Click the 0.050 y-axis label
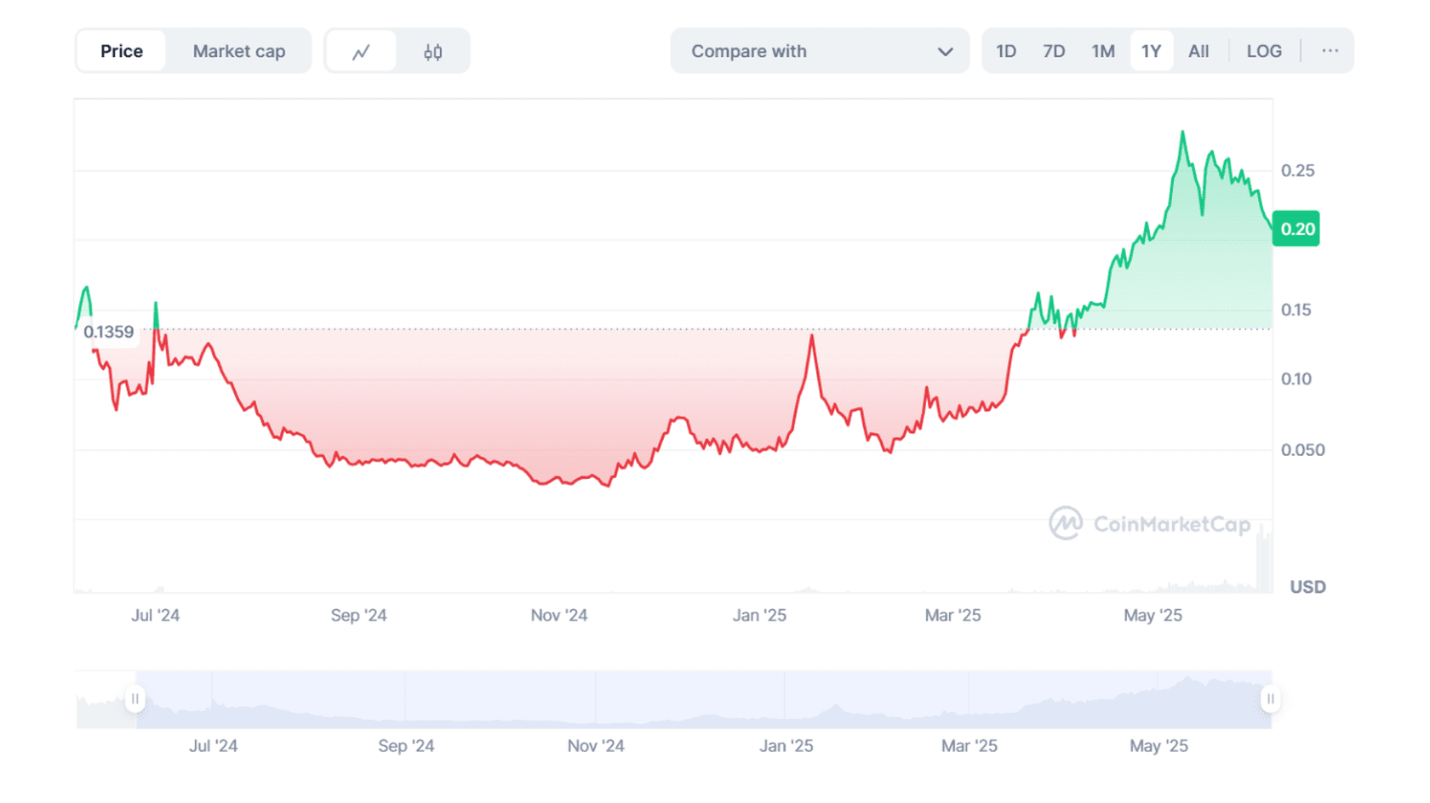The height and width of the screenshot is (803, 1430). pos(1302,450)
